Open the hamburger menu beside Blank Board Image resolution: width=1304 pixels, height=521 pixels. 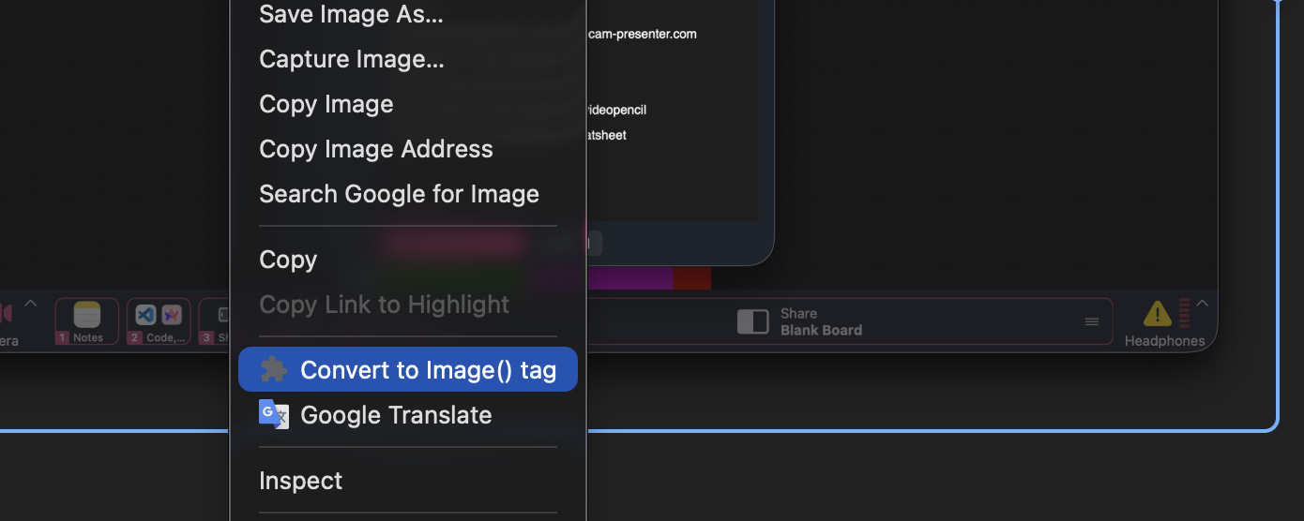[x=1092, y=321]
